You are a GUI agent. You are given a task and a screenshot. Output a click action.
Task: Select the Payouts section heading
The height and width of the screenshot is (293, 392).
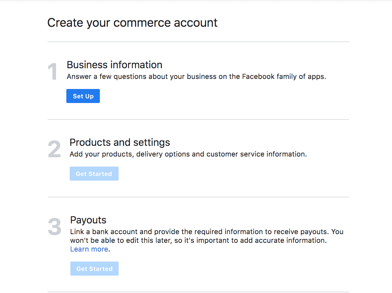[x=88, y=220]
